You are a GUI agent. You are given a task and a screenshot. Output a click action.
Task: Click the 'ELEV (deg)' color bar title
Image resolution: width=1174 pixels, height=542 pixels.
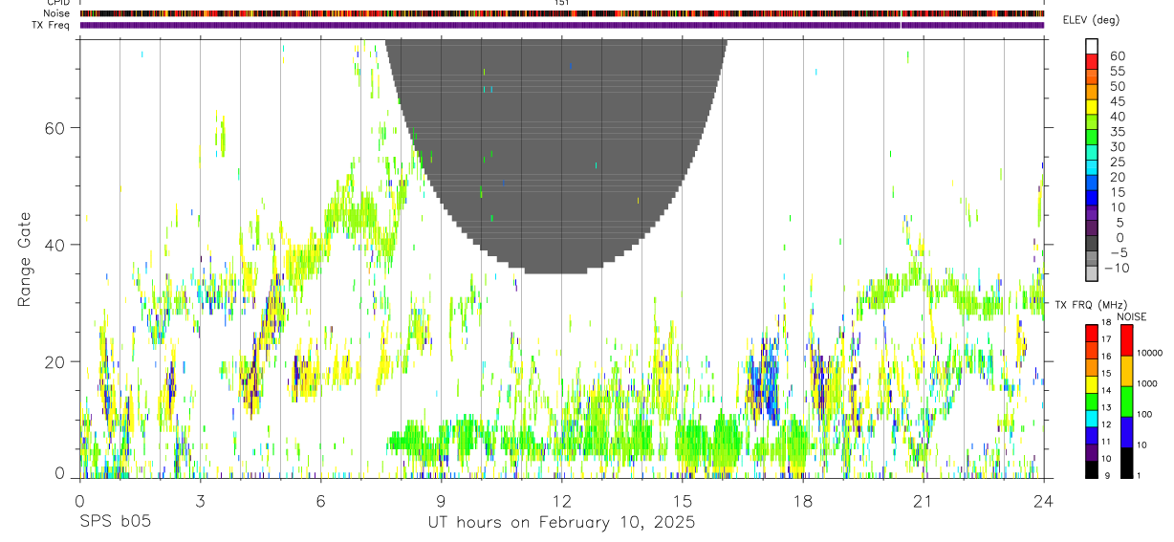[1091, 20]
